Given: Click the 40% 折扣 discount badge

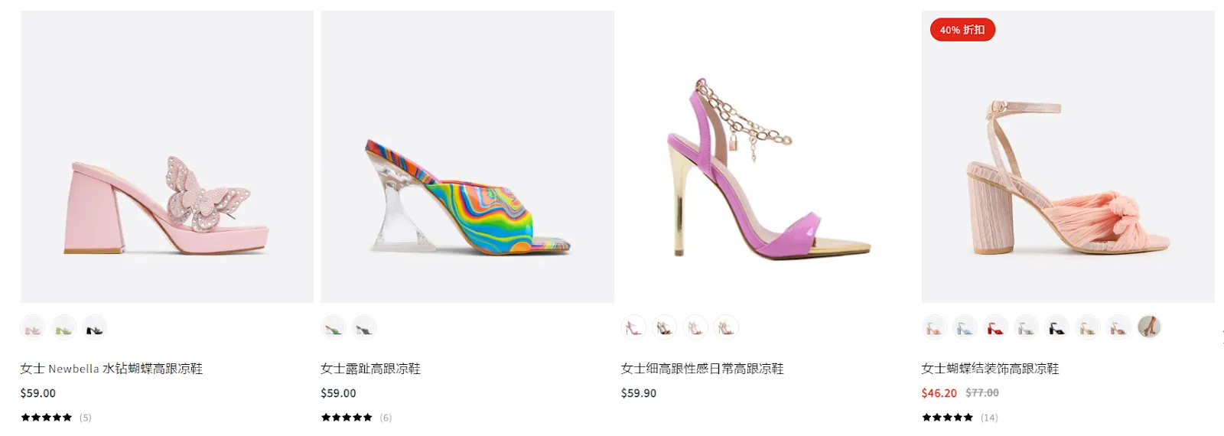Looking at the screenshot, I should point(962,30).
